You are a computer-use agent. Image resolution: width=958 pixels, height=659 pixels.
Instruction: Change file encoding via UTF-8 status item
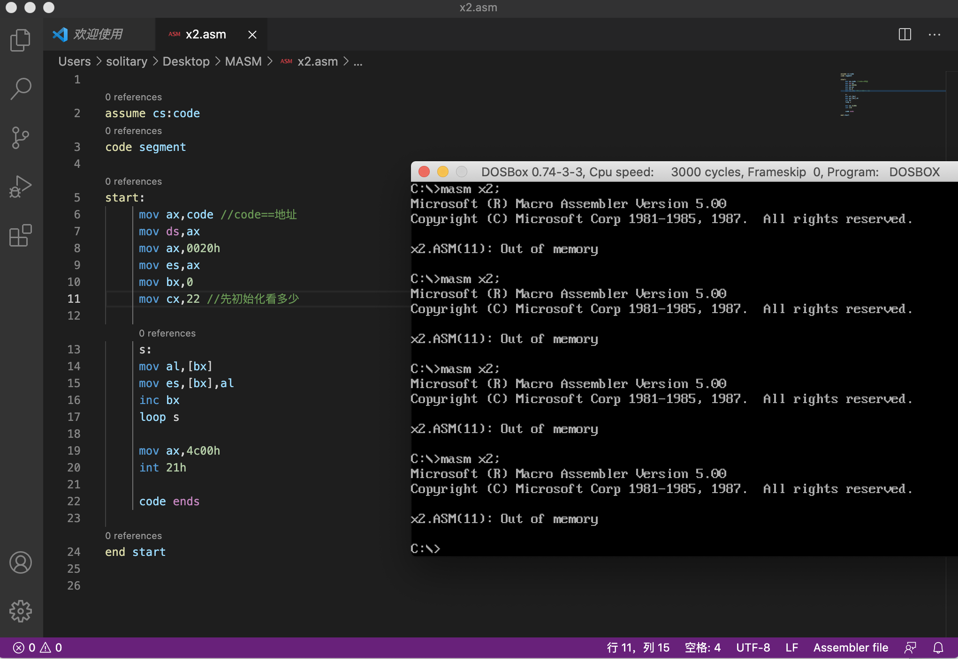click(x=753, y=648)
